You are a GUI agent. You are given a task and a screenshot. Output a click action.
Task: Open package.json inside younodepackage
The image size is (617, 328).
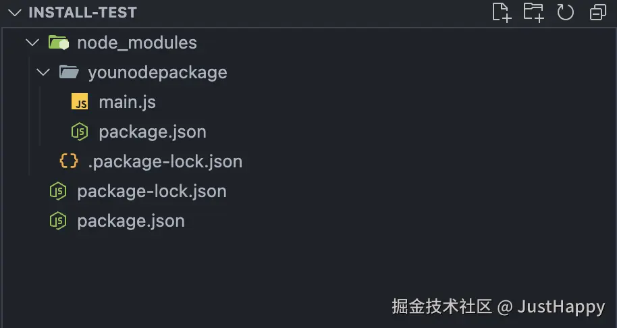152,132
